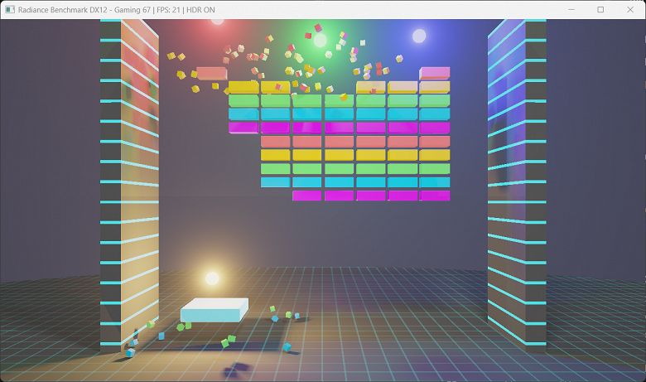The image size is (646, 382).
Task: Click the pink brick on the top right
Action: pyautogui.click(x=435, y=74)
